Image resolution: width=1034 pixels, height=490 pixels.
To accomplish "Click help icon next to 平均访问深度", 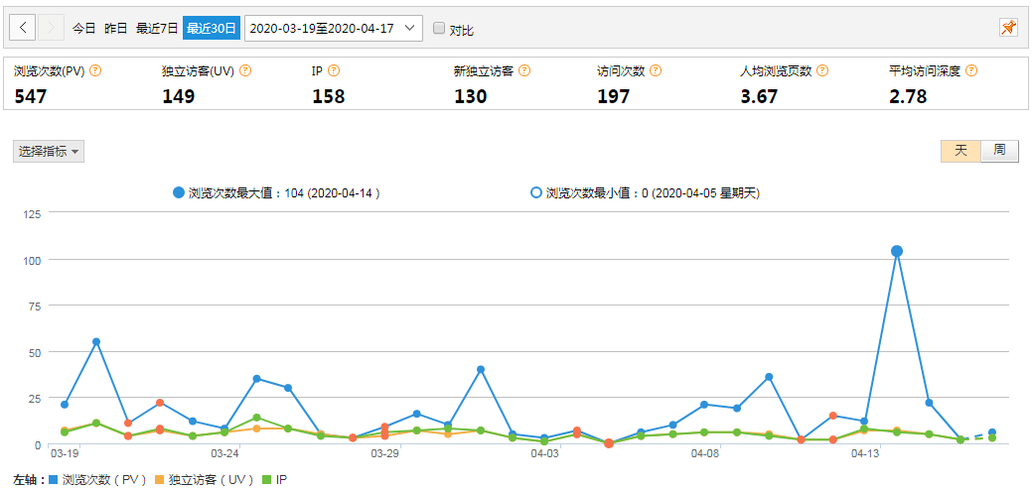I will [x=971, y=71].
